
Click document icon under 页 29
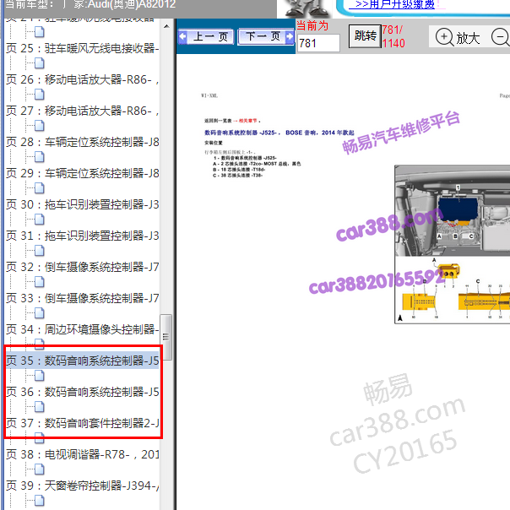(x=40, y=188)
